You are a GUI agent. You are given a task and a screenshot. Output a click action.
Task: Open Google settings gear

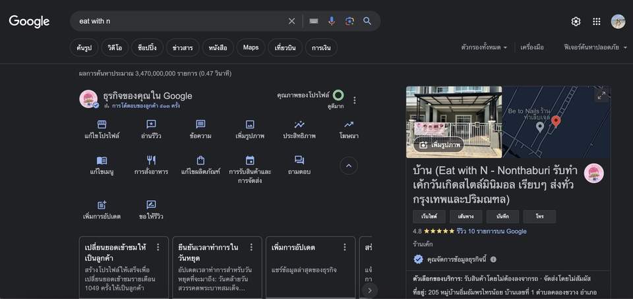pos(576,22)
